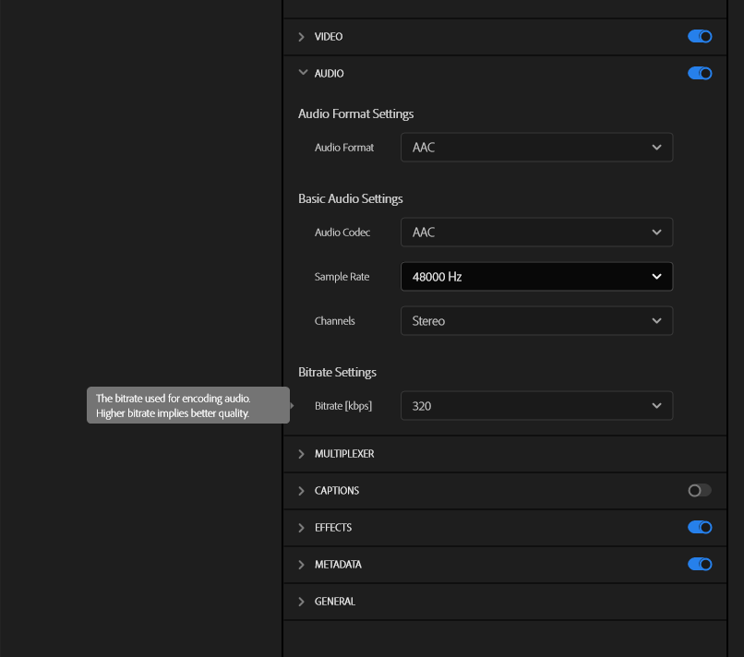Viewport: 744px width, 657px height.
Task: Expand the VIDEO section chevron
Action: click(302, 37)
